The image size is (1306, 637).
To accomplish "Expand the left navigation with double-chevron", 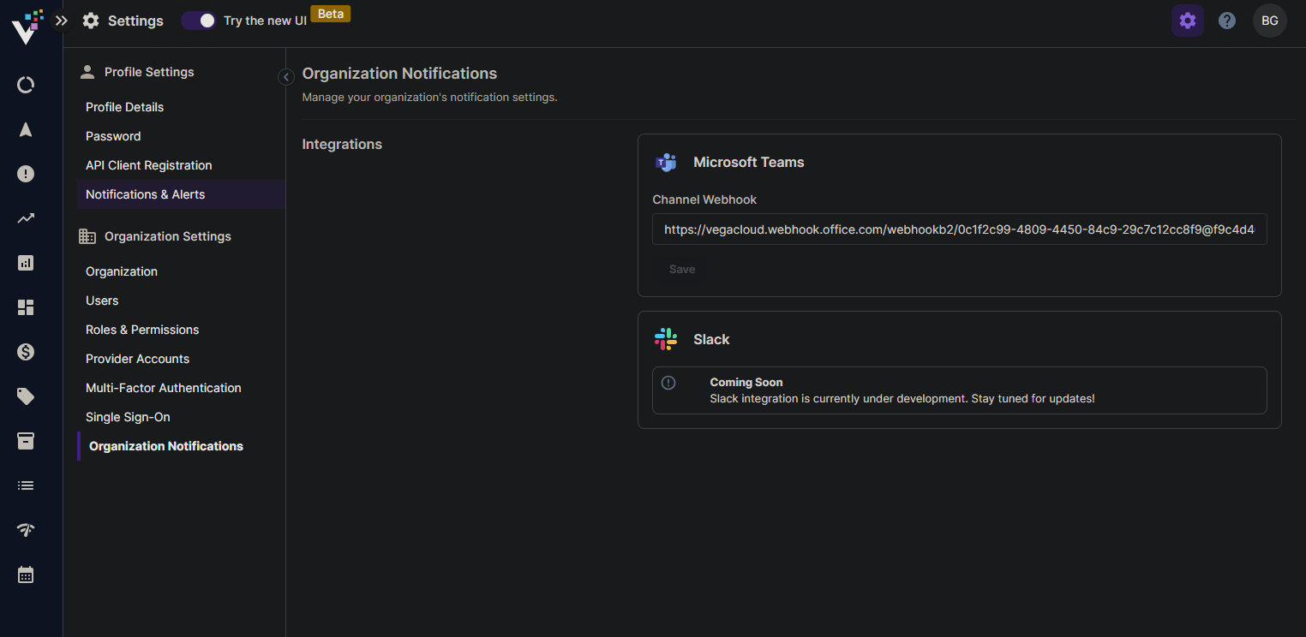I will (x=61, y=21).
